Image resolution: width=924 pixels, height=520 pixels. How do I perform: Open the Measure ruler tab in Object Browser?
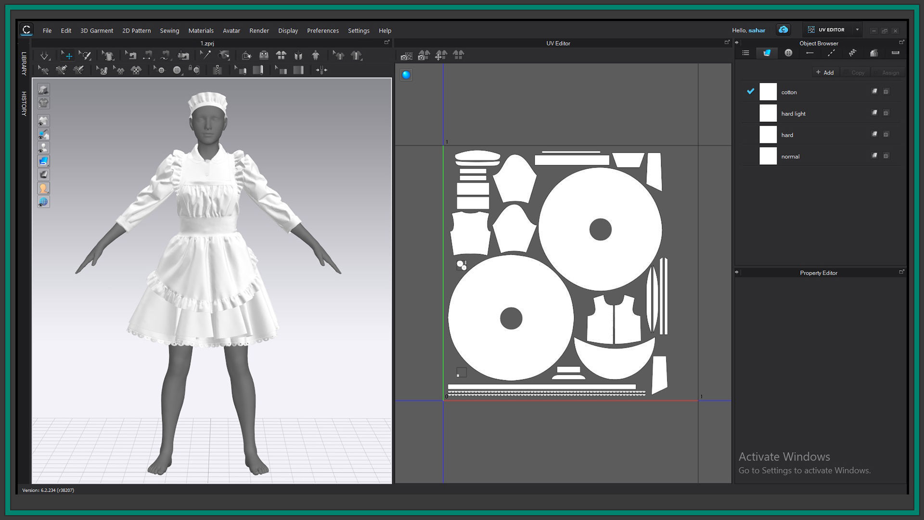895,53
